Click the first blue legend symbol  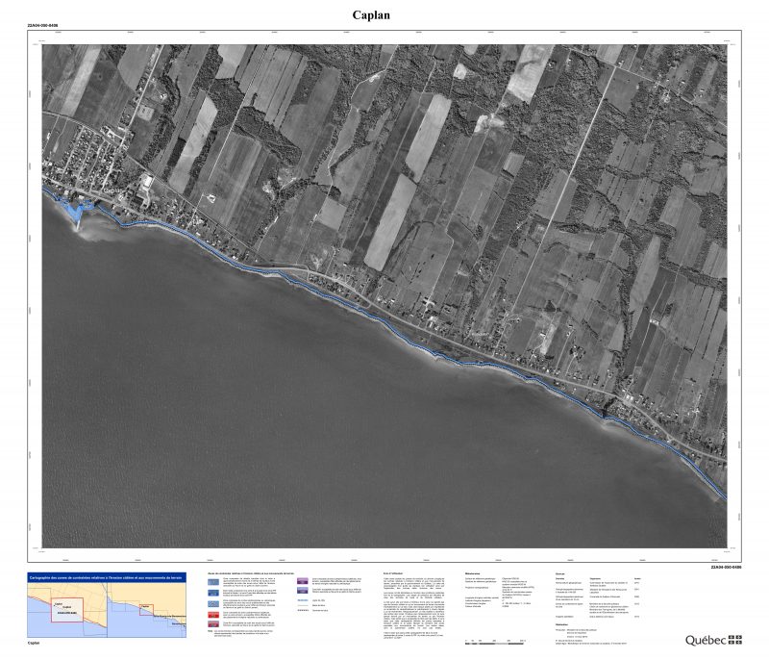coord(213,581)
